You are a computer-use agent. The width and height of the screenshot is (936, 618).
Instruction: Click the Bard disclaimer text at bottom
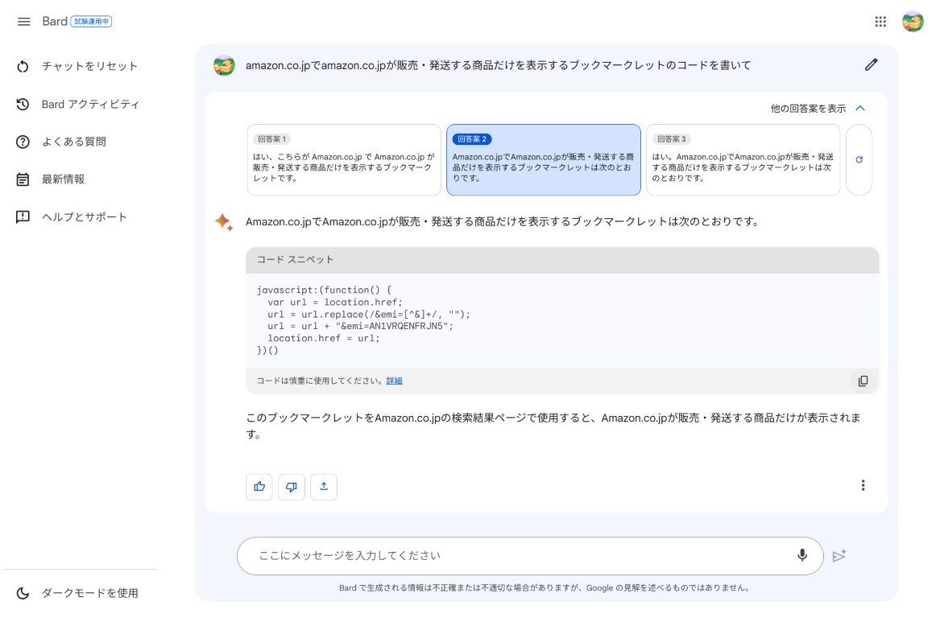pos(545,588)
